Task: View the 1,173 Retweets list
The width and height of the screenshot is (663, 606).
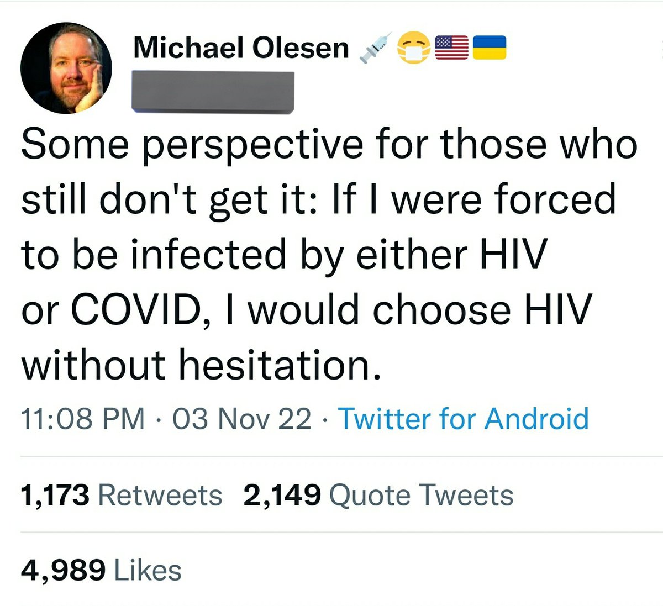Action: 122,494
